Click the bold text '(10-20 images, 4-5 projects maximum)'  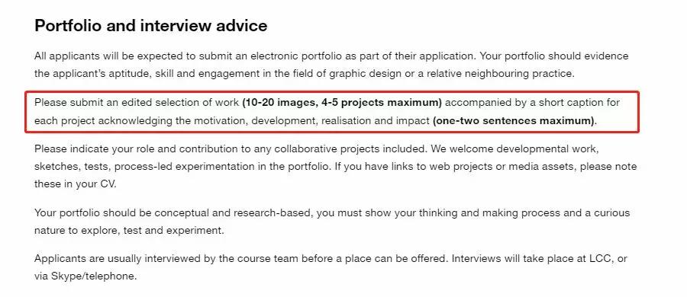(x=342, y=103)
